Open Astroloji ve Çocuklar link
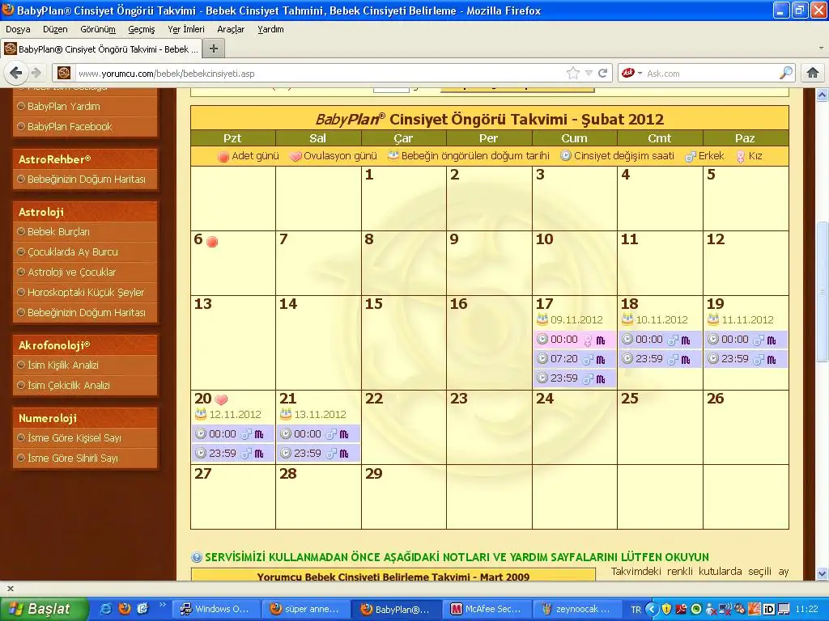 pyautogui.click(x=71, y=272)
